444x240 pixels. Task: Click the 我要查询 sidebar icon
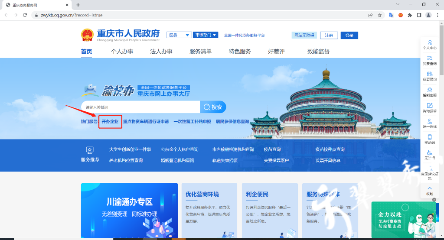(x=429, y=61)
